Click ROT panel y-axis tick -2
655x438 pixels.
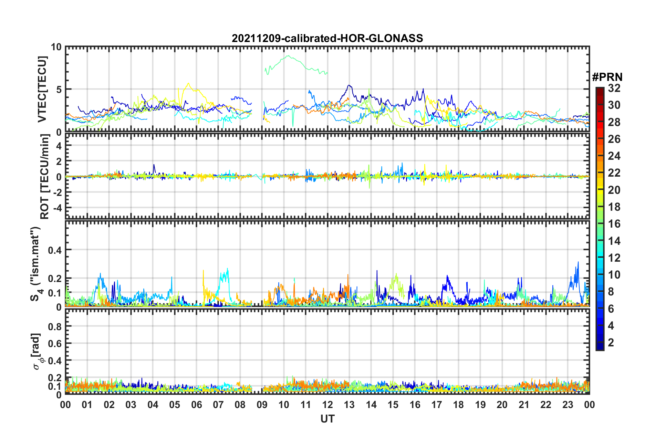pyautogui.click(x=57, y=192)
